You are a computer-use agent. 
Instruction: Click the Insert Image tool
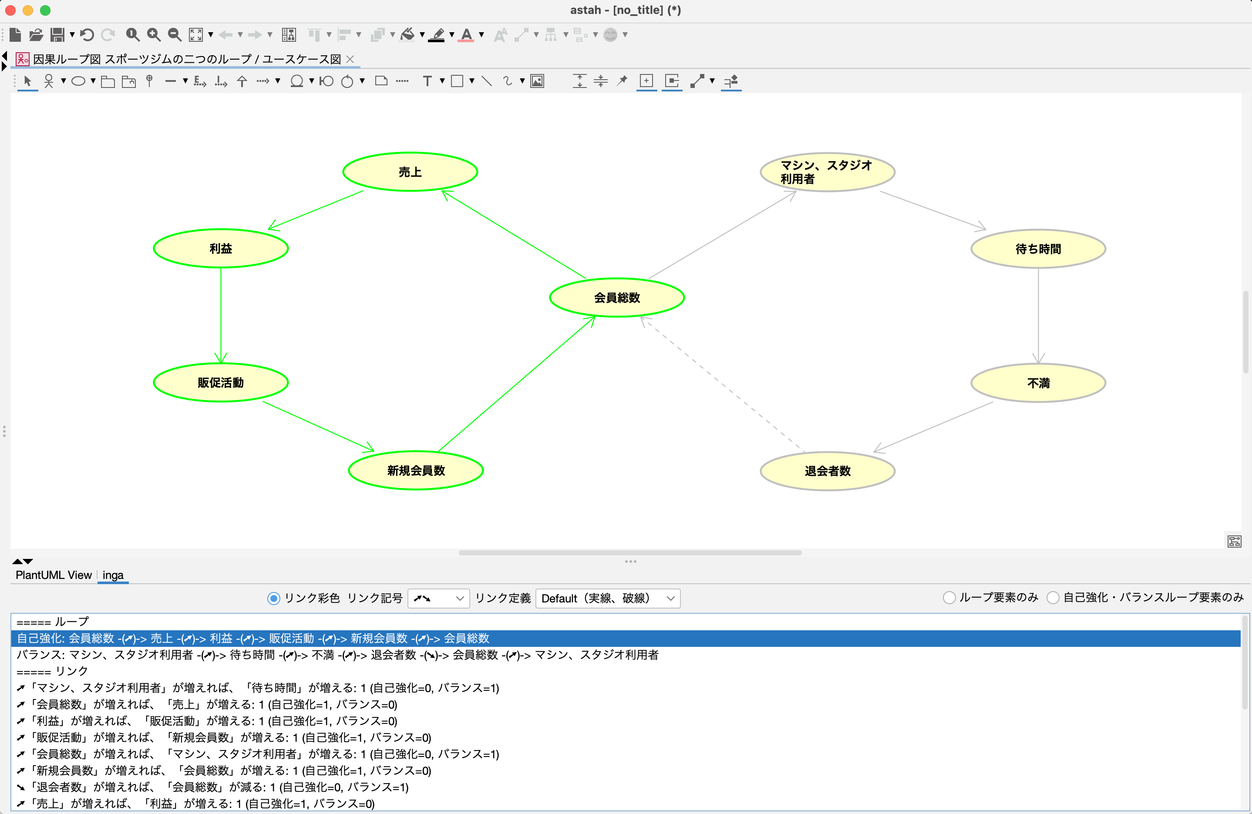click(x=537, y=81)
